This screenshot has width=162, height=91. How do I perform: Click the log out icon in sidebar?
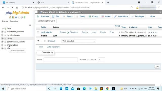click(x=13, y=17)
